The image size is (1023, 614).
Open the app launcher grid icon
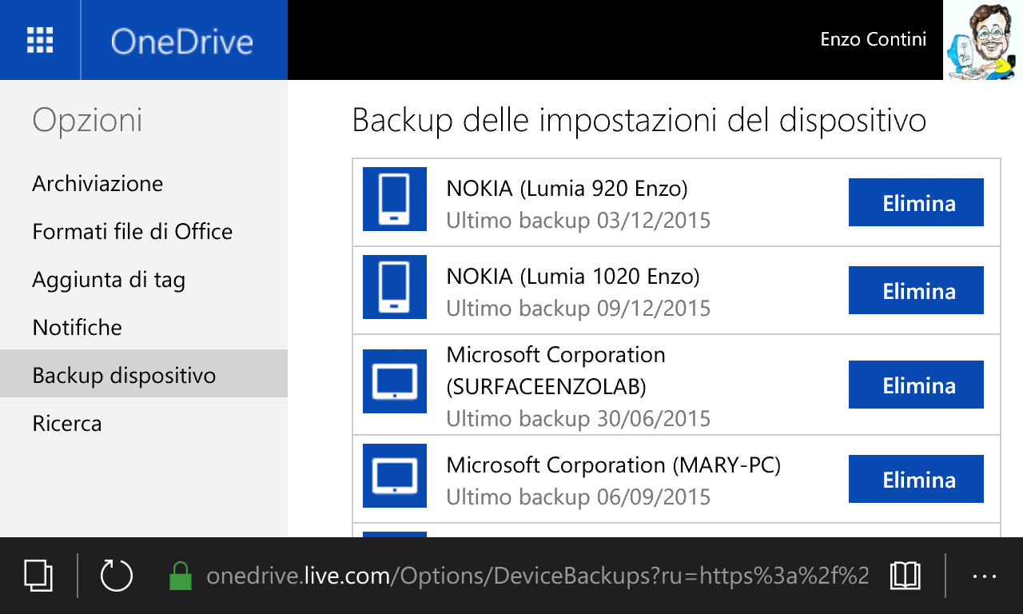click(x=40, y=40)
